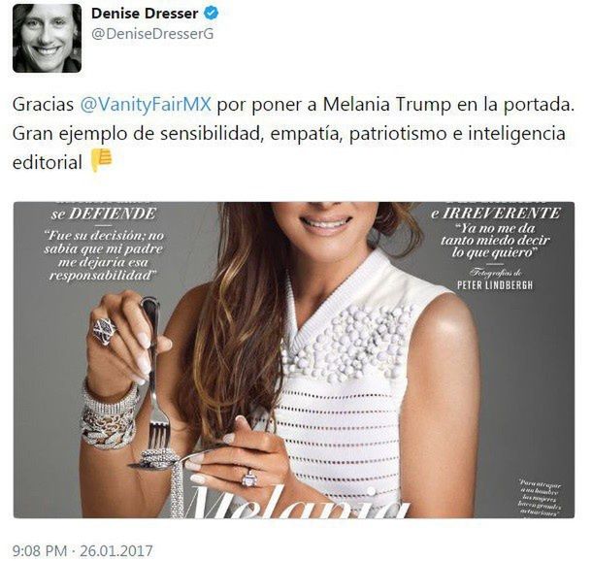Image resolution: width=592 pixels, height=561 pixels.
Task: Click the 26.01.2017 date text
Action: pyautogui.click(x=116, y=550)
